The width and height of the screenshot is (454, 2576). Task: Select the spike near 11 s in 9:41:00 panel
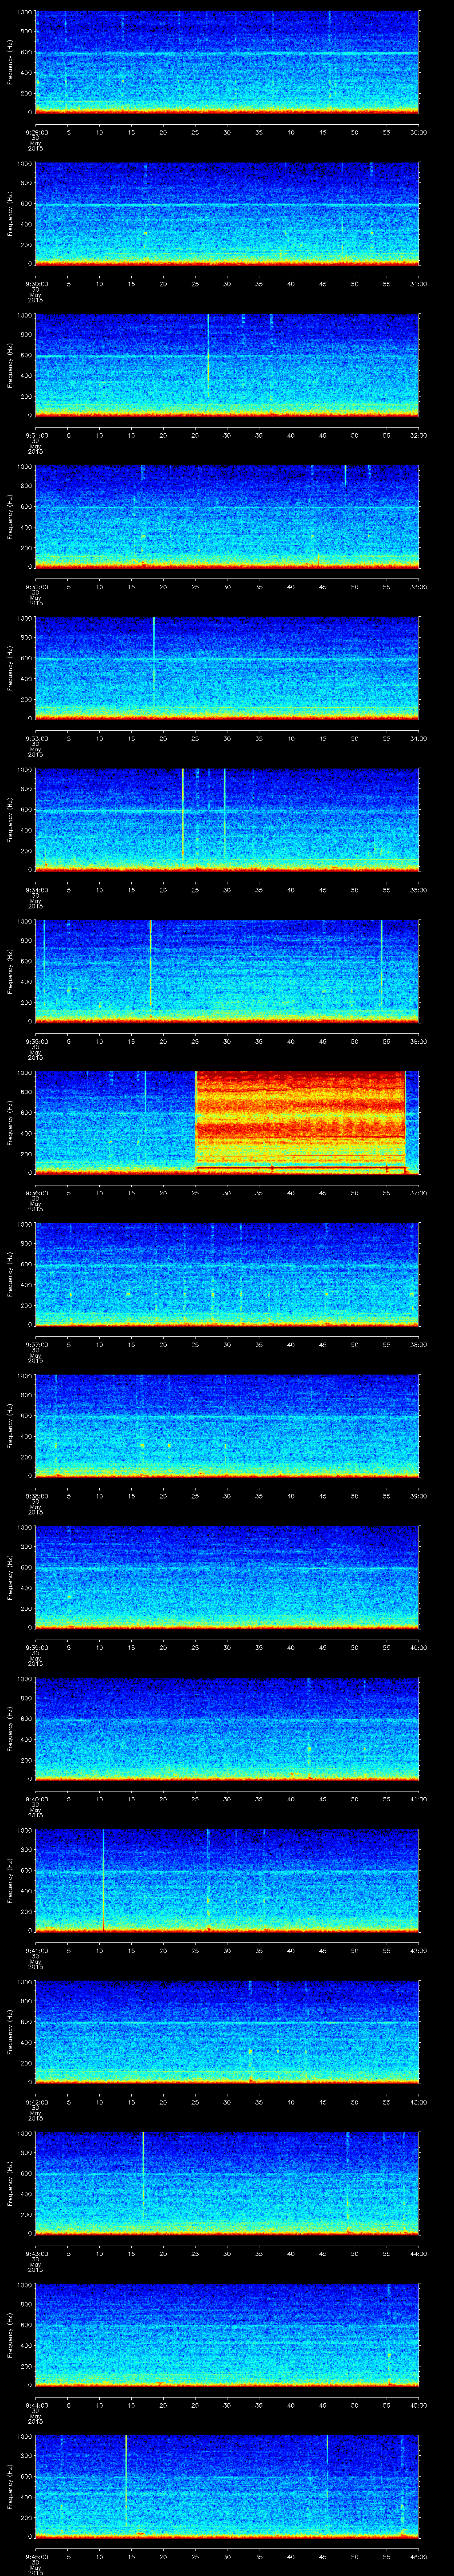tap(104, 1880)
